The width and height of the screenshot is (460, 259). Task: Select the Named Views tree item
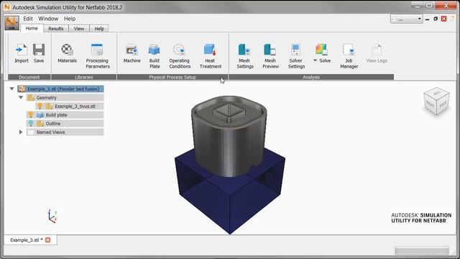(65, 132)
